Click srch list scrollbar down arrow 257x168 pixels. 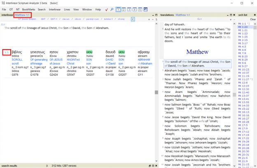[255, 166]
